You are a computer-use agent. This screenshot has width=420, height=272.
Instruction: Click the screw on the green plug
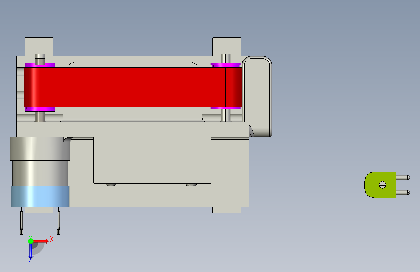coord(382,185)
